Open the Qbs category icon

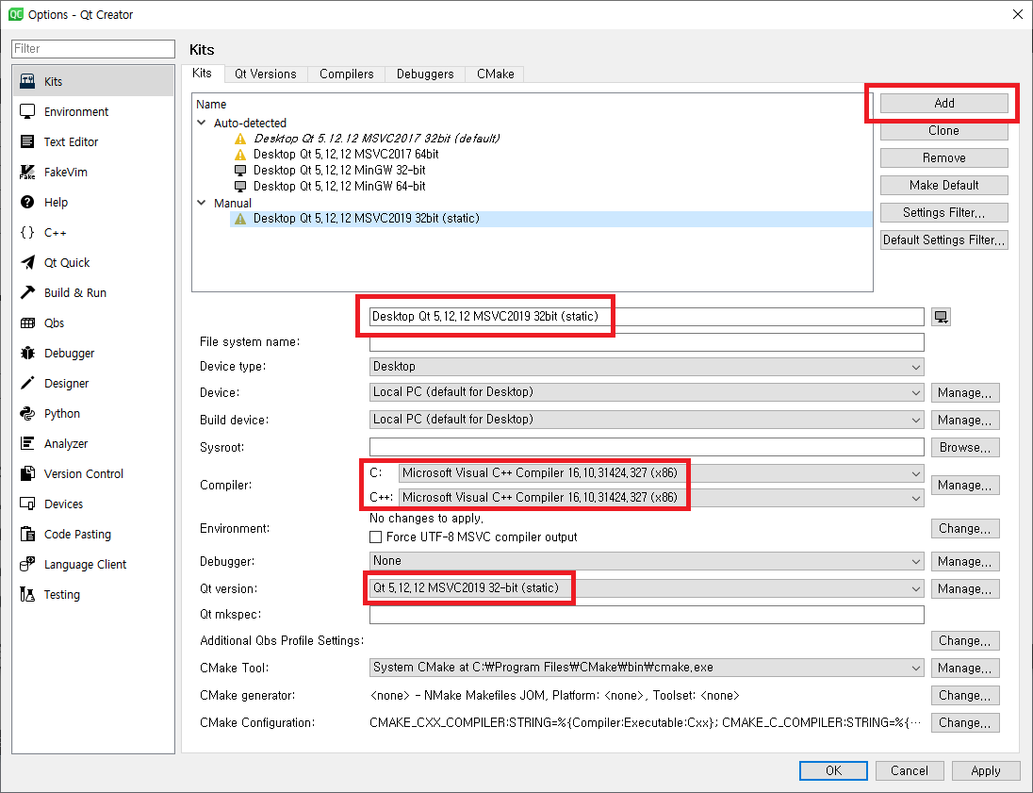point(27,323)
